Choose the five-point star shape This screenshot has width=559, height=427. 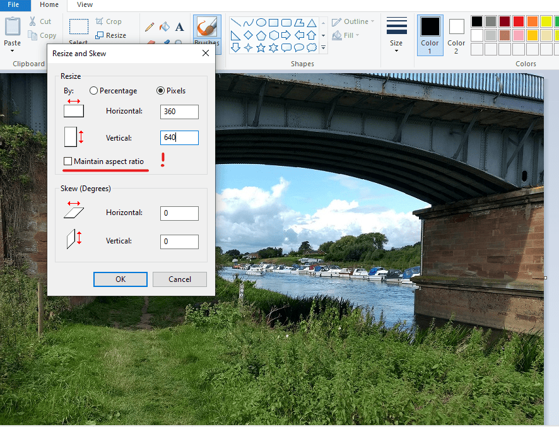[x=261, y=48]
